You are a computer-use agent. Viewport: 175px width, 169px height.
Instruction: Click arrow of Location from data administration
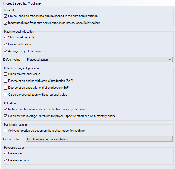click(x=170, y=139)
